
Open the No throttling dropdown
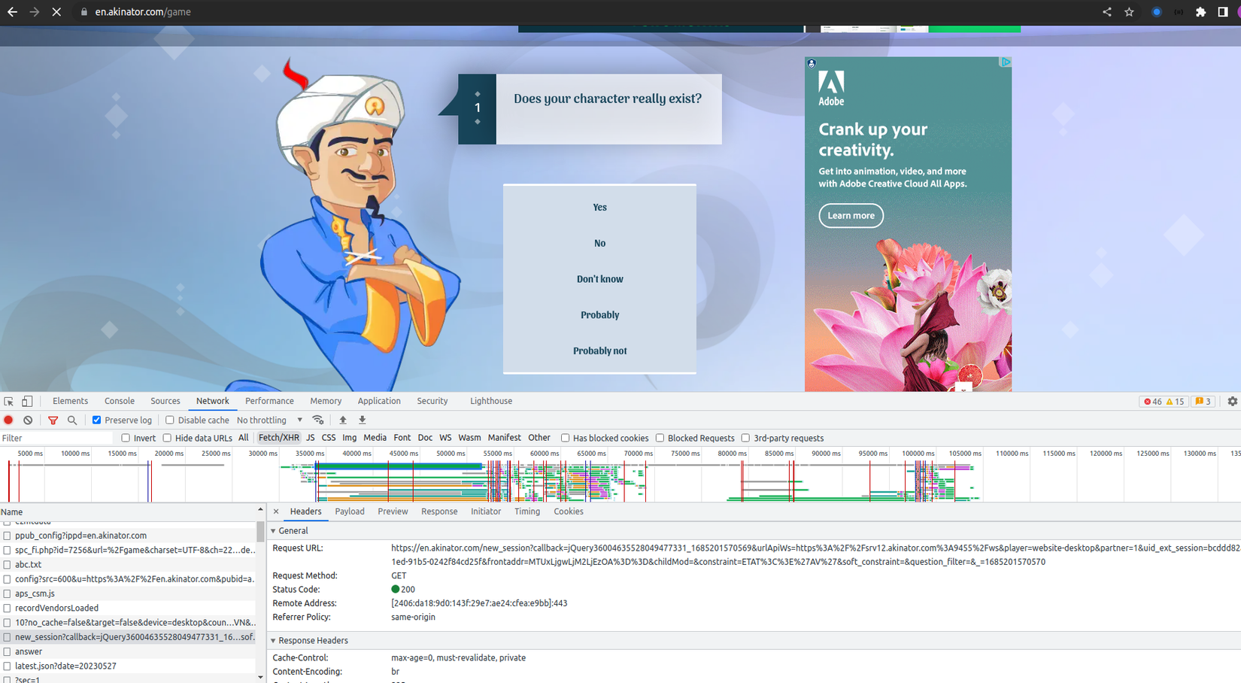click(x=269, y=420)
